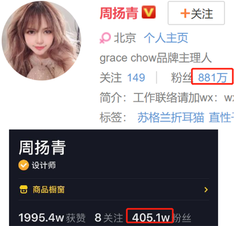This screenshot has height=226, width=234.
Task: Click the orange plus icon in 关注 button
Action: tap(185, 13)
